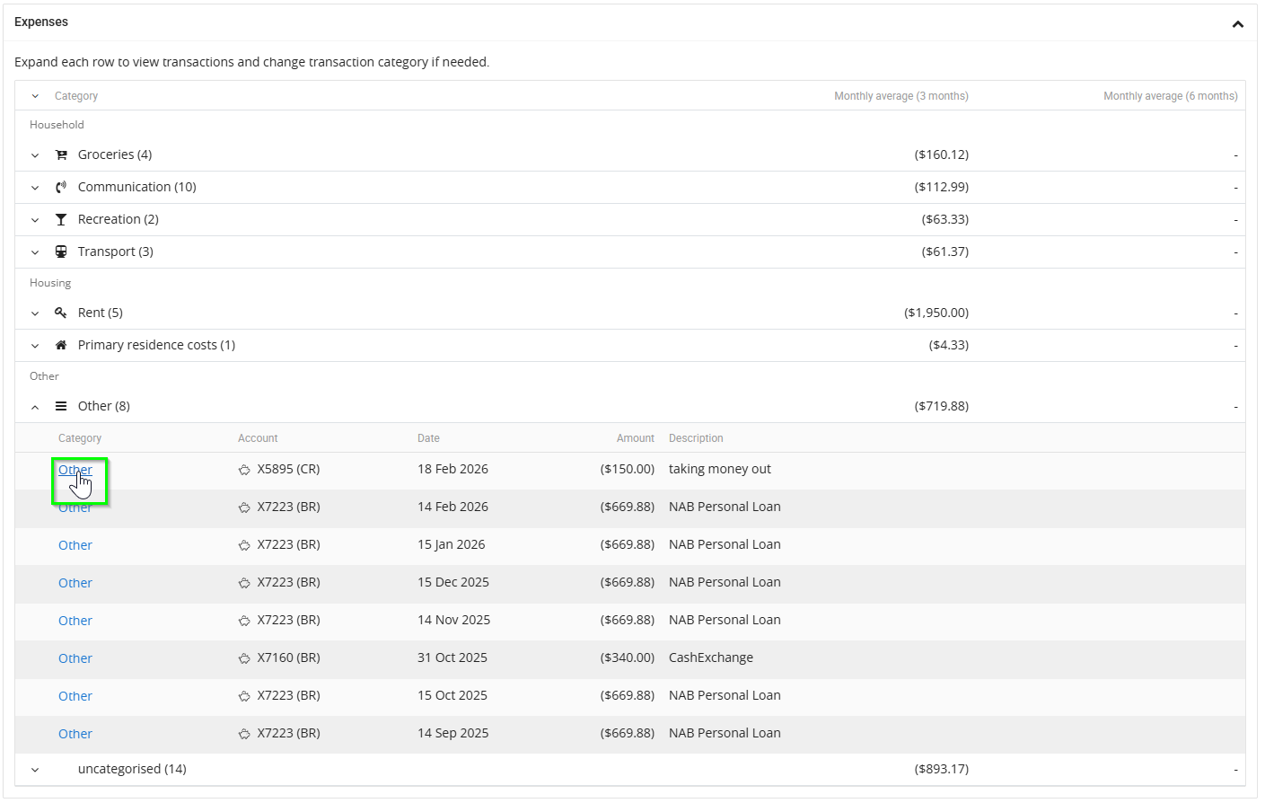Click the Groceries shopping cart icon
This screenshot has height=803, width=1265.
tap(61, 155)
